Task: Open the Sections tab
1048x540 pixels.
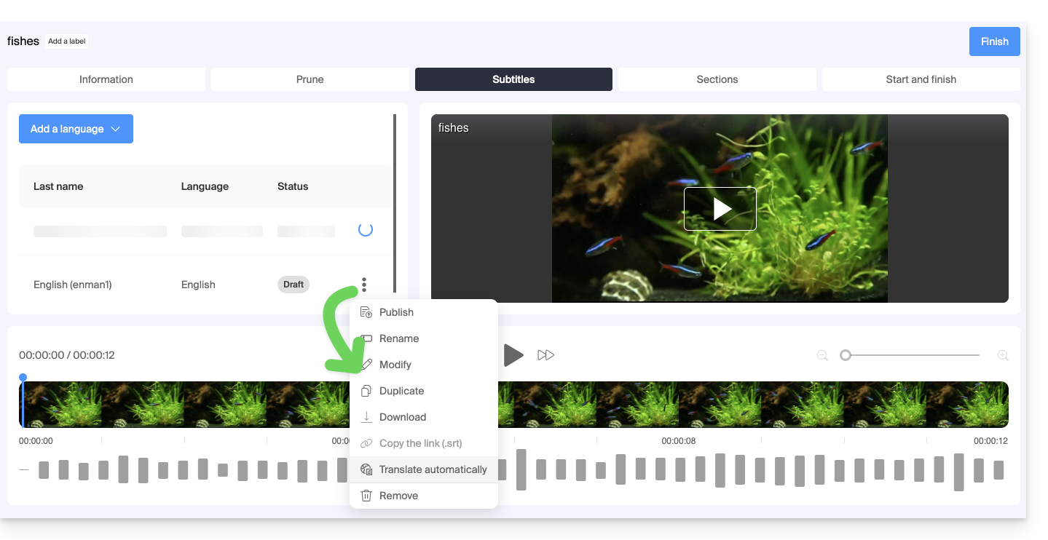Action: pyautogui.click(x=717, y=79)
